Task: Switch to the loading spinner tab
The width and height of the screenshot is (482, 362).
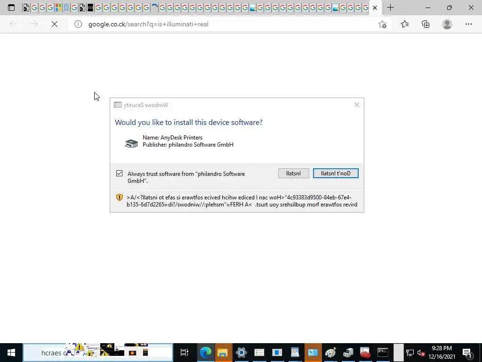Action: tap(154, 8)
